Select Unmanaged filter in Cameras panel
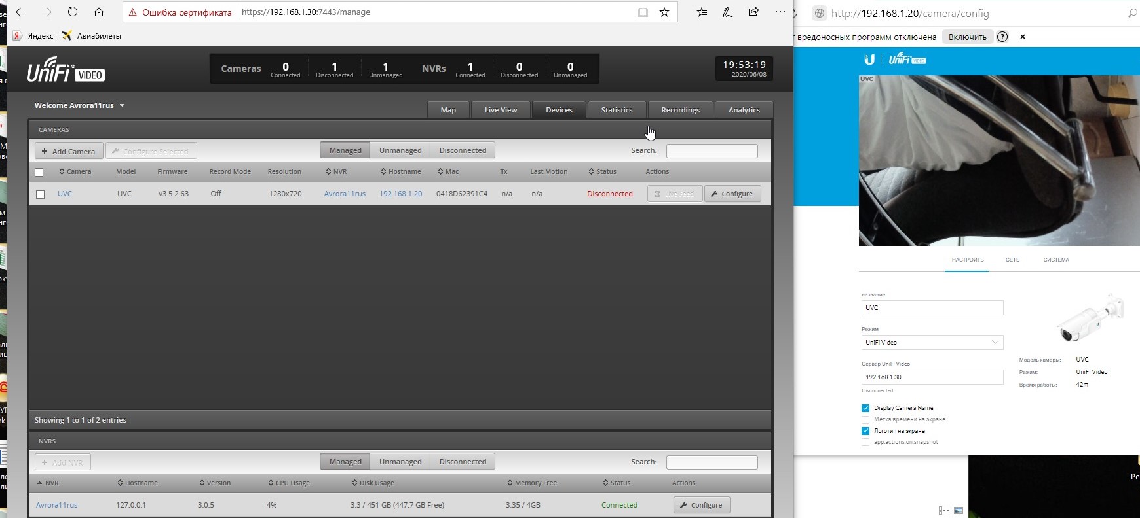The image size is (1140, 518). pos(400,150)
